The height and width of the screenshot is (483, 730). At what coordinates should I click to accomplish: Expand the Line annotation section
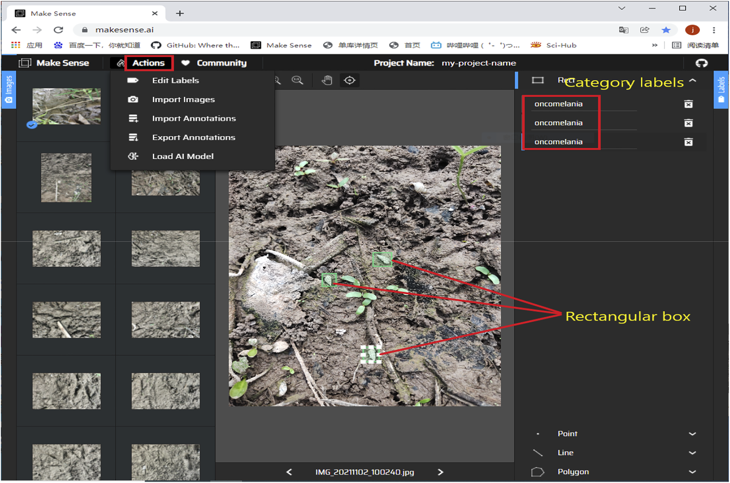tap(692, 453)
